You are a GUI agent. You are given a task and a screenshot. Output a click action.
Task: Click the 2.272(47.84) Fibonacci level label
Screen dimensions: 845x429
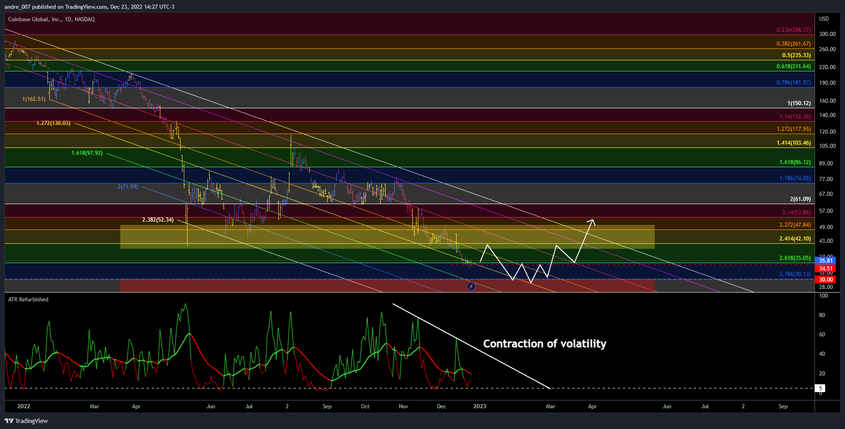[795, 225]
